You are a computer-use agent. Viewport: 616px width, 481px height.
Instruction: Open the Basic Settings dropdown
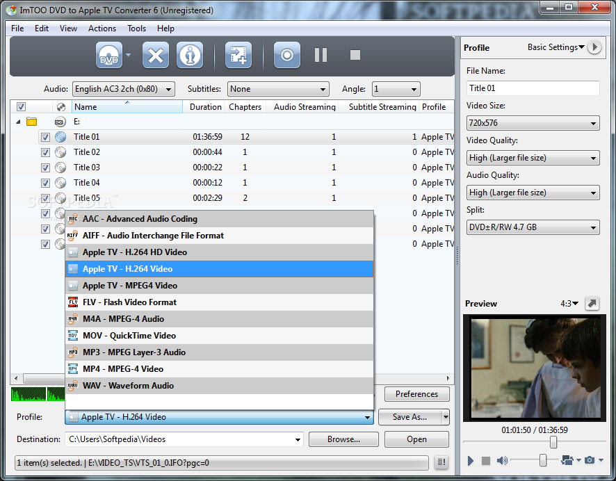click(556, 47)
